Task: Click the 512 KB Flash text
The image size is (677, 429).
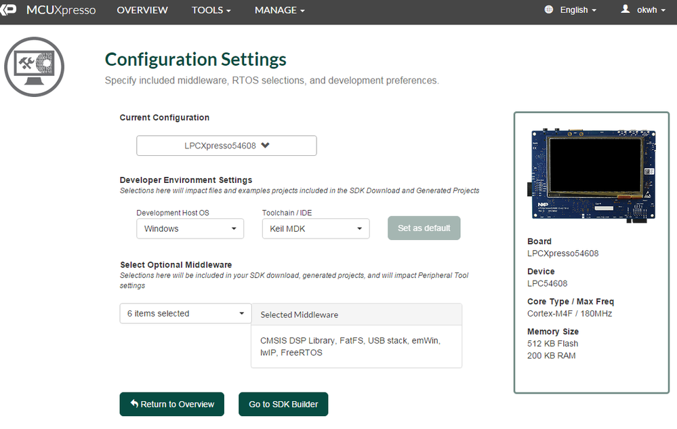Action: (552, 344)
